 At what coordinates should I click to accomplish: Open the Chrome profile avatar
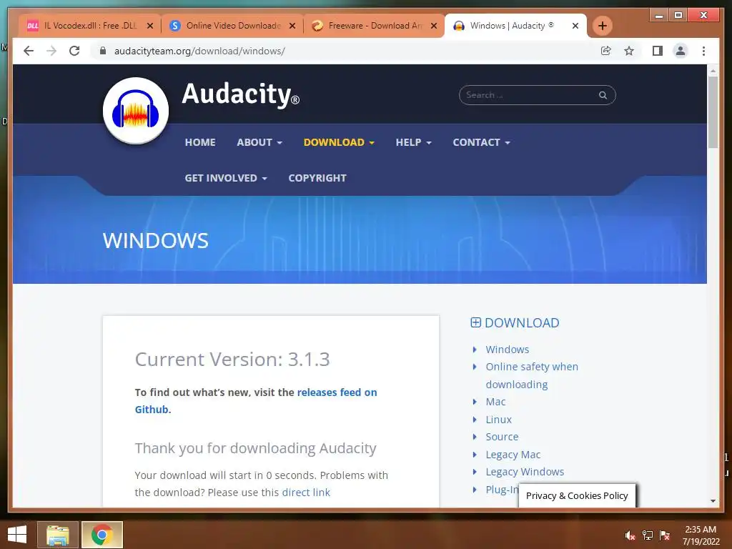tap(681, 51)
